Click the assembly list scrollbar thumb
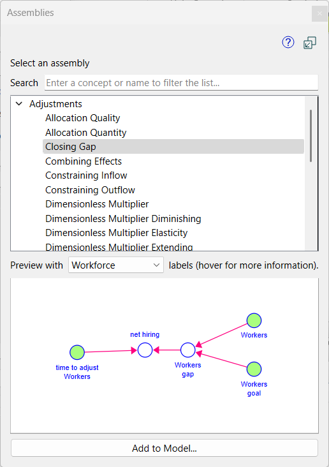 pyautogui.click(x=311, y=136)
